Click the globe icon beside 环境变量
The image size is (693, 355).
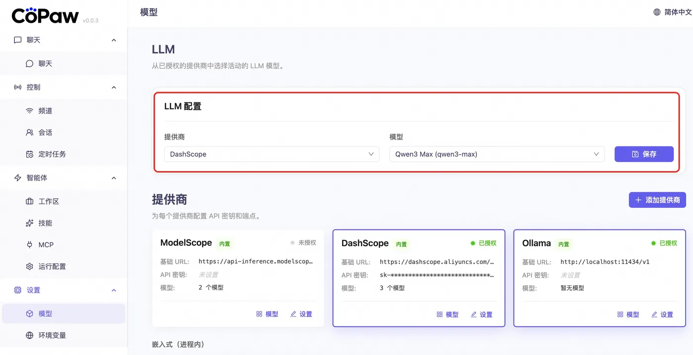tap(30, 335)
